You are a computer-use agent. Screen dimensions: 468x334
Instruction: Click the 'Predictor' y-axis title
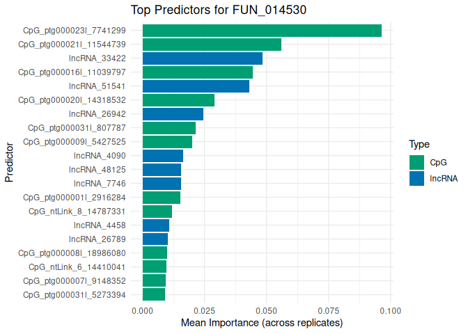coord(9,163)
